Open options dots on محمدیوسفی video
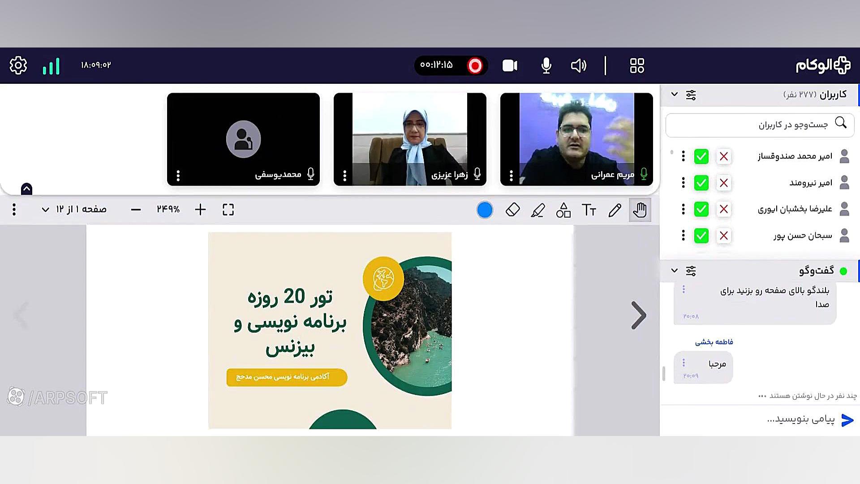 (x=178, y=176)
